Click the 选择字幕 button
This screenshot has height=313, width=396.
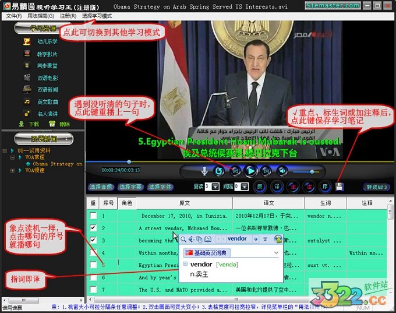pyautogui.click(x=130, y=187)
